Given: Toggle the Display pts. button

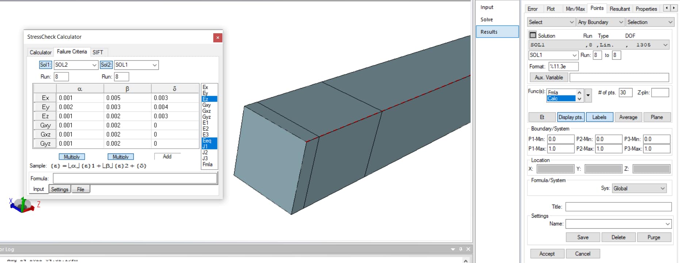Looking at the screenshot, I should click(x=570, y=117).
